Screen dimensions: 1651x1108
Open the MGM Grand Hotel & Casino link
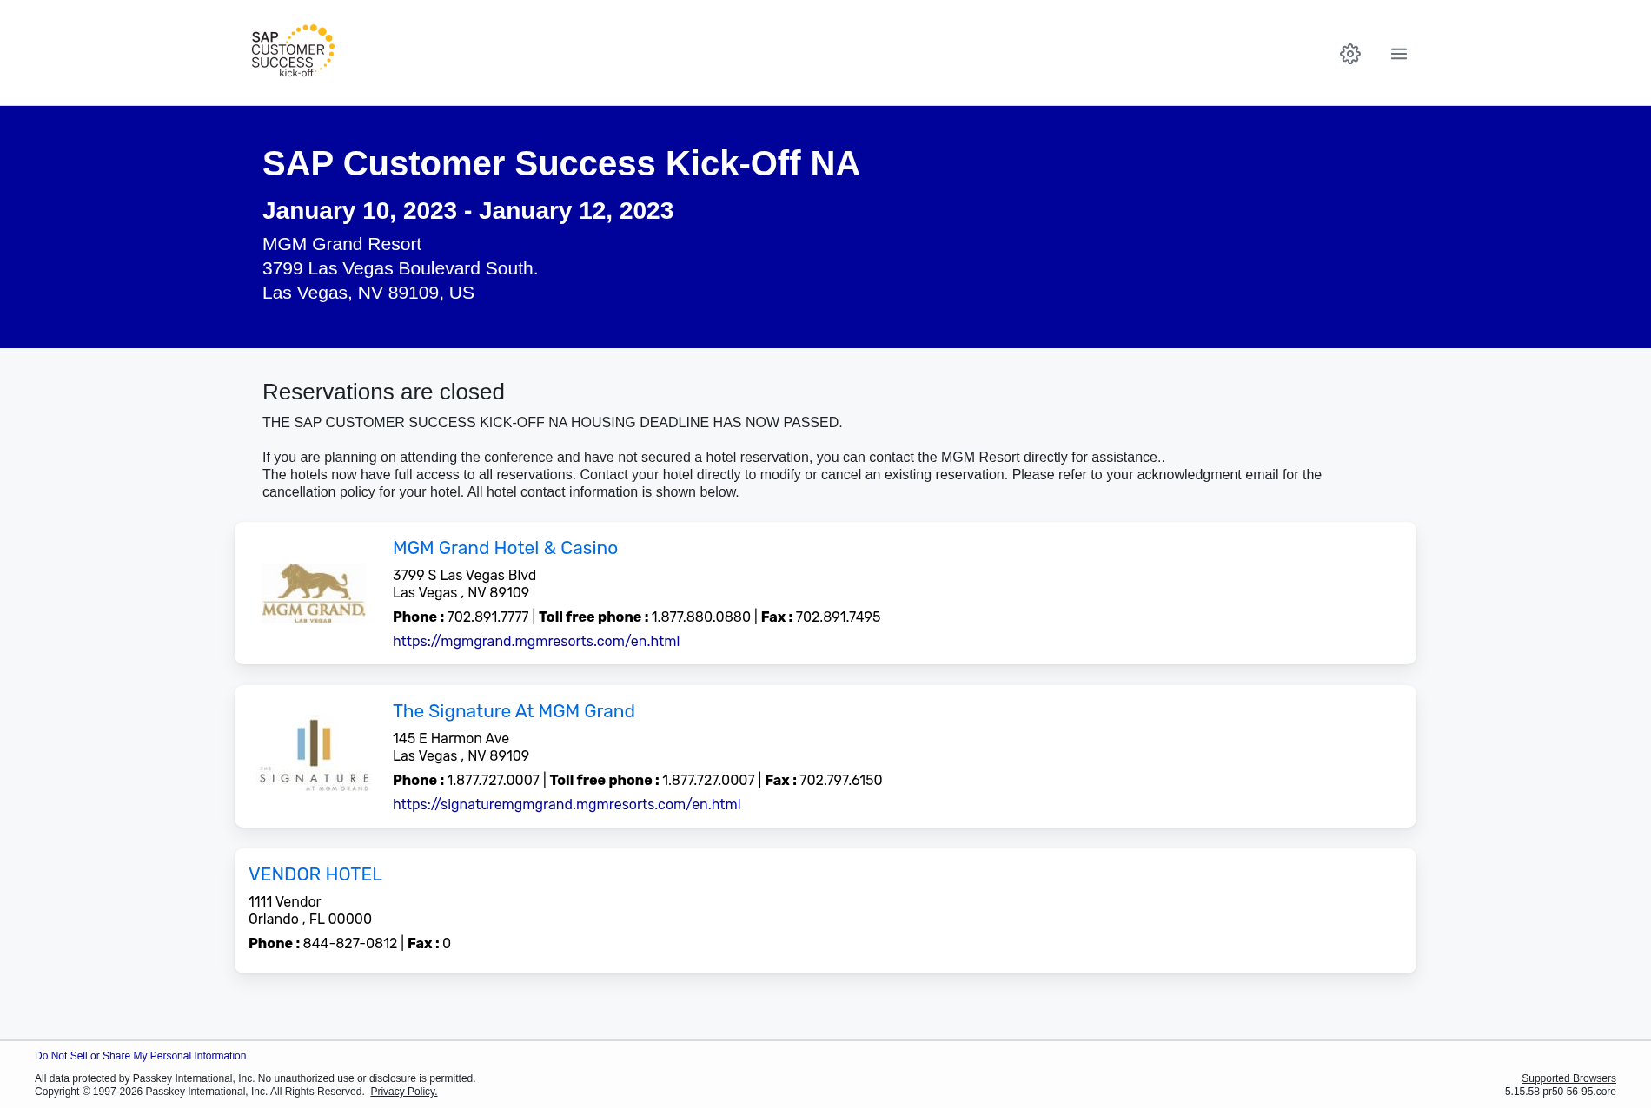505,548
